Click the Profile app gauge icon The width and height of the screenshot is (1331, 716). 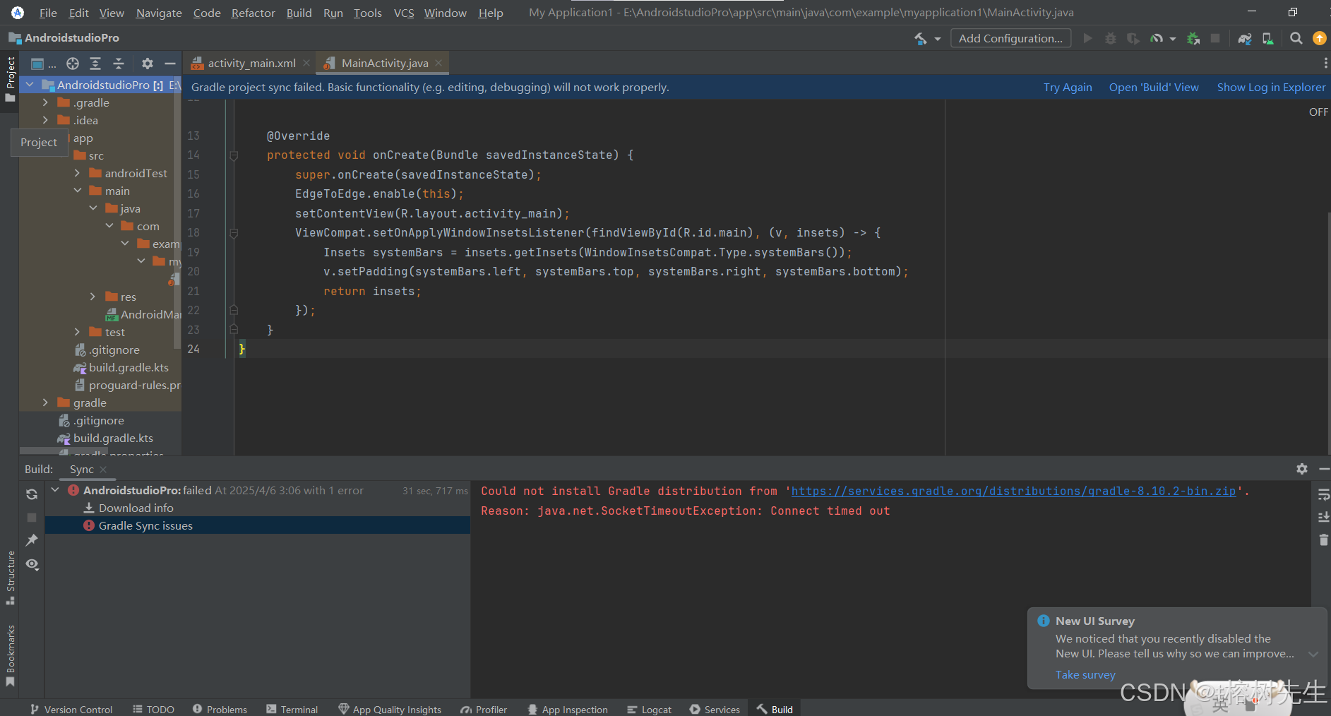[1157, 39]
